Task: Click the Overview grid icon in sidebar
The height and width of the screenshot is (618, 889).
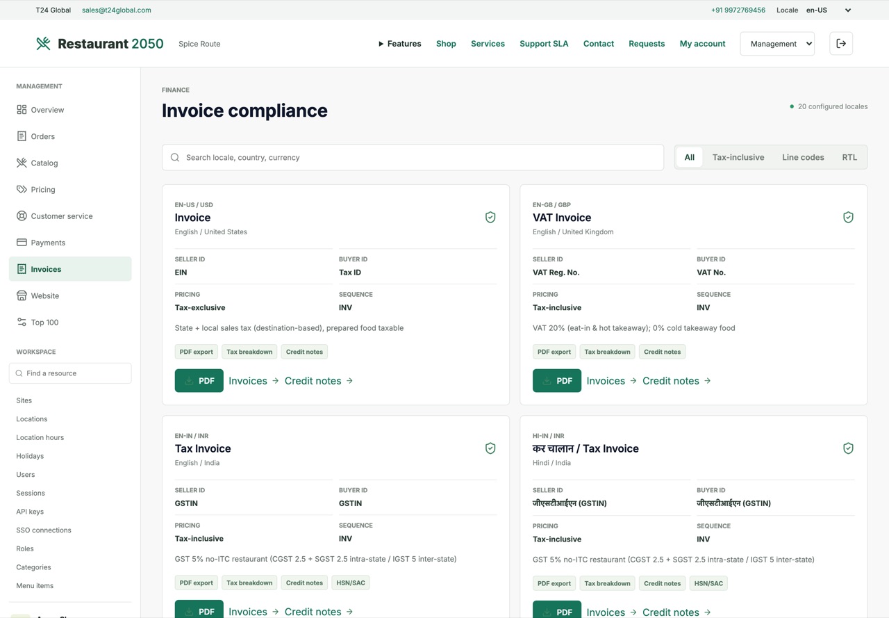Action: click(22, 110)
